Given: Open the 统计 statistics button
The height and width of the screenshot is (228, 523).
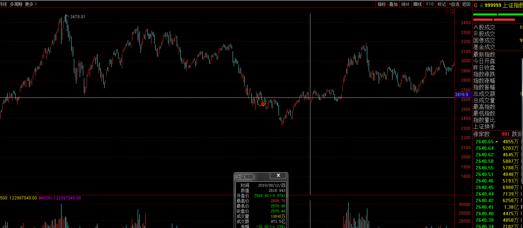Looking at the screenshot, I should click(405, 4).
